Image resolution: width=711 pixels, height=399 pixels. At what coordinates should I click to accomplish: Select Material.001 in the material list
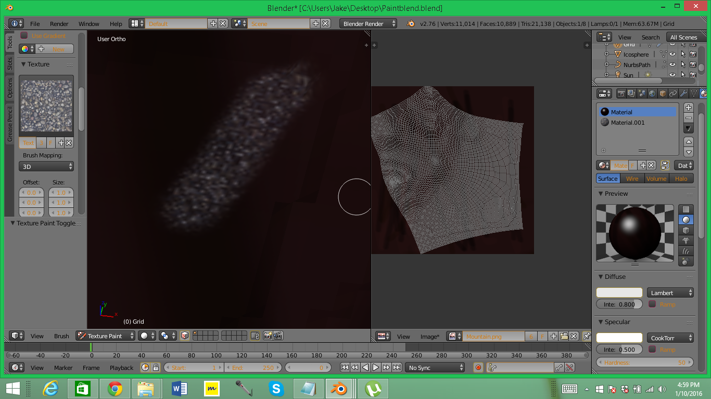(638, 123)
